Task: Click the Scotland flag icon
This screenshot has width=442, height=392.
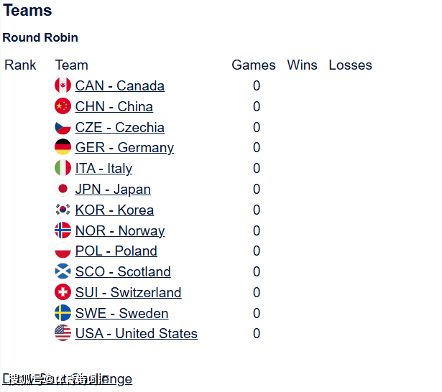Action: (63, 271)
